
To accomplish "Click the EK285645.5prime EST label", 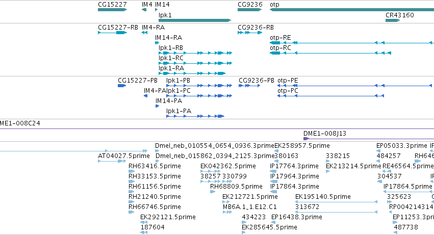I will 269,227.
